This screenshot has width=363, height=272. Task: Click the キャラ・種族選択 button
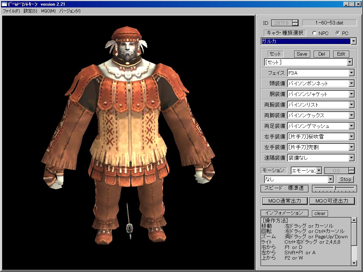285,33
